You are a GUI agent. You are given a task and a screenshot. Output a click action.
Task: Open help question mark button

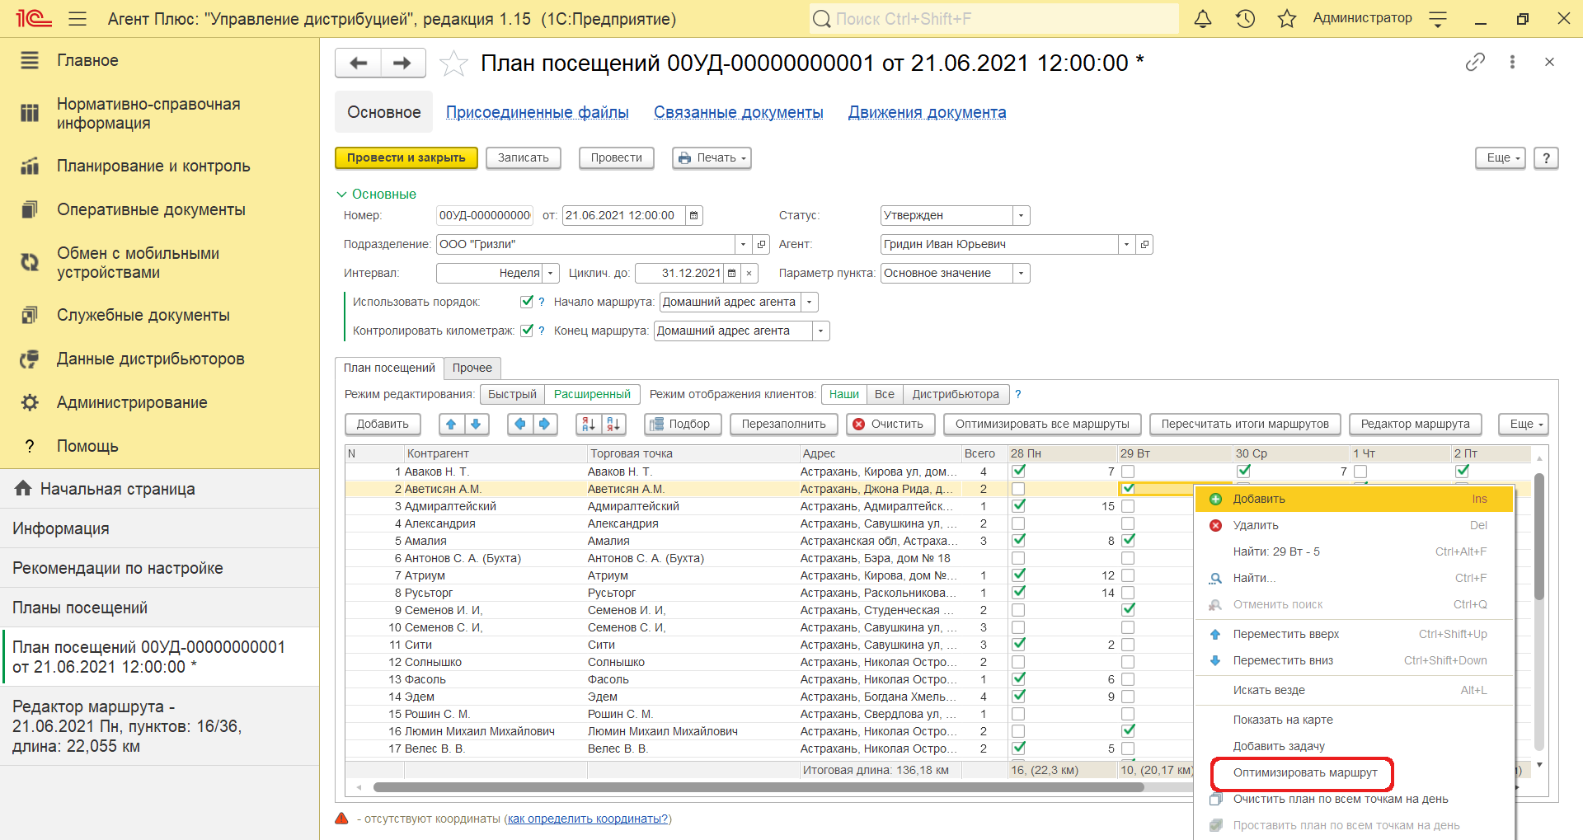(x=1547, y=158)
